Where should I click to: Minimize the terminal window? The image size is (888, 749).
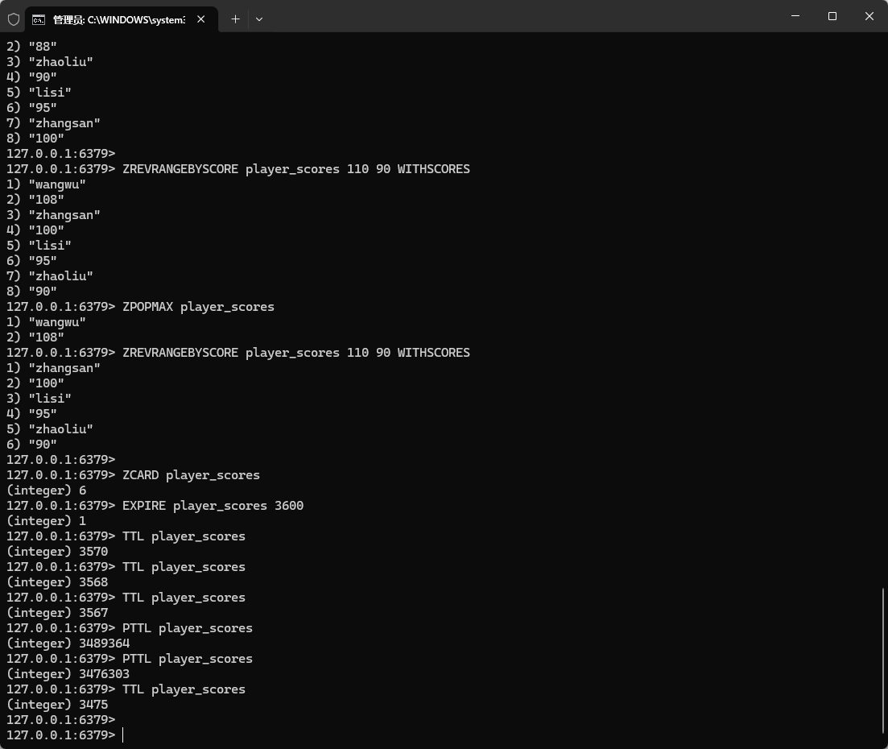(x=795, y=16)
